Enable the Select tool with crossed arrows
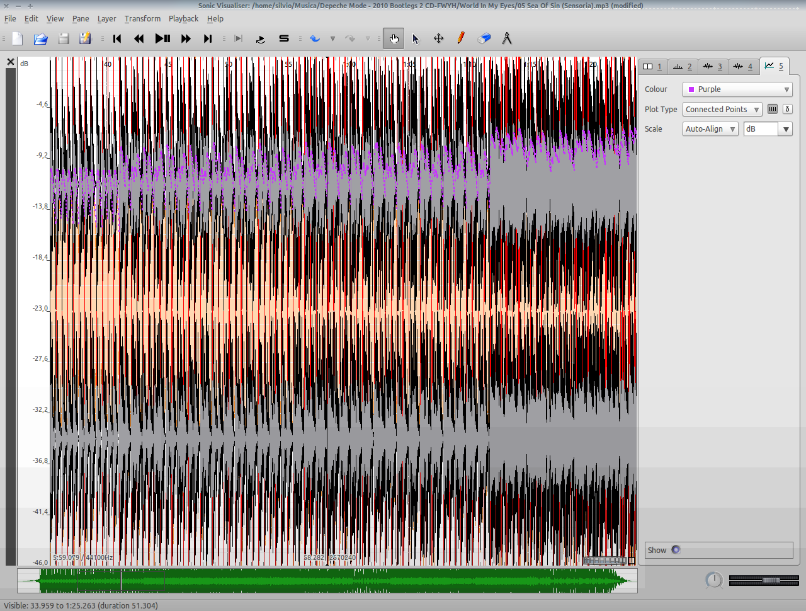Viewport: 806px width, 611px height. (x=438, y=38)
